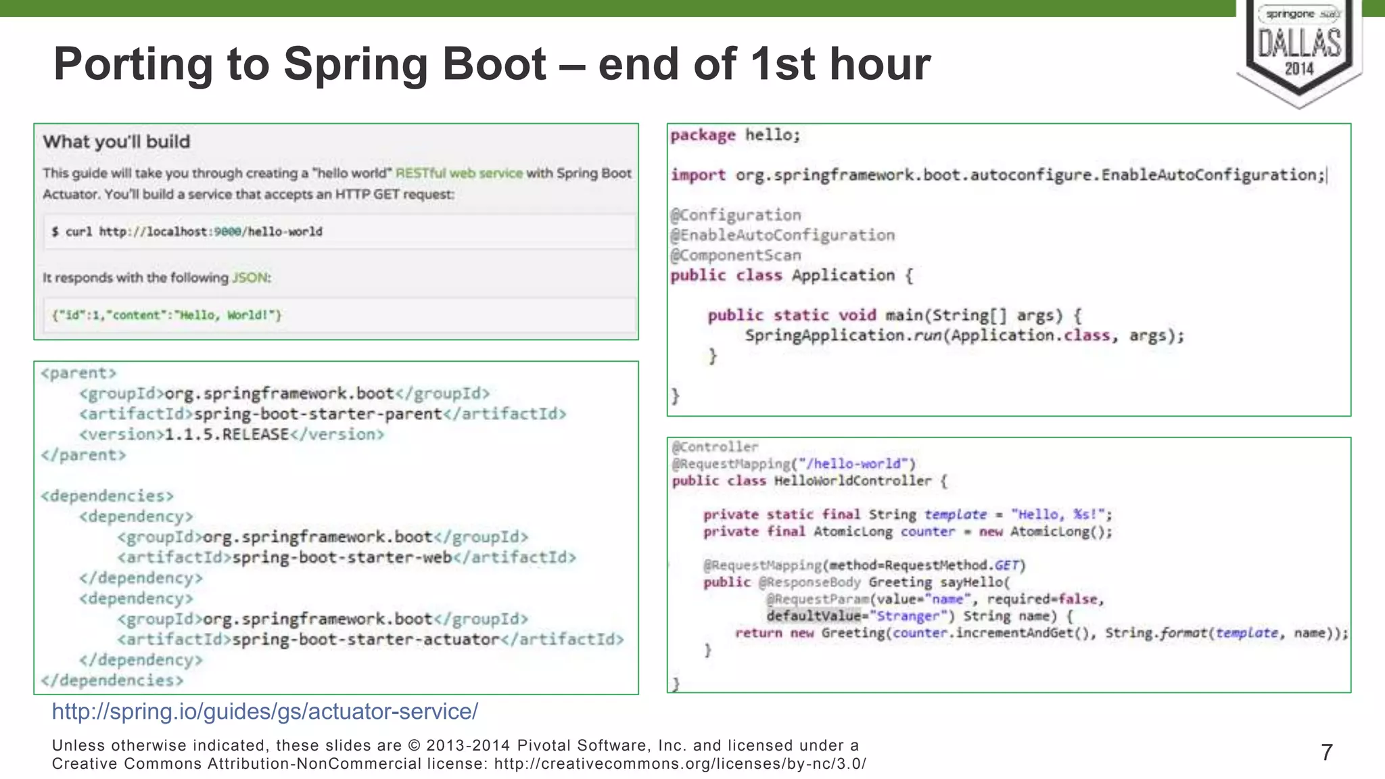Click the spring-boot-starter-actuator artifactId line

click(371, 639)
